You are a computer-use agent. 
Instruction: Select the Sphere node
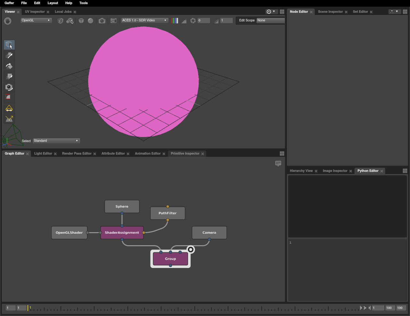pos(122,207)
